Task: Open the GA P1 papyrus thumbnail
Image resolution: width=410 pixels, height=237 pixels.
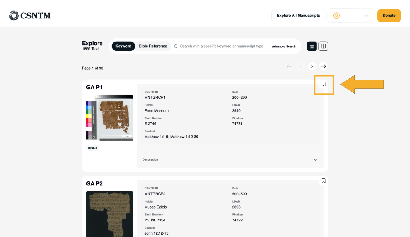Action: tap(110, 118)
